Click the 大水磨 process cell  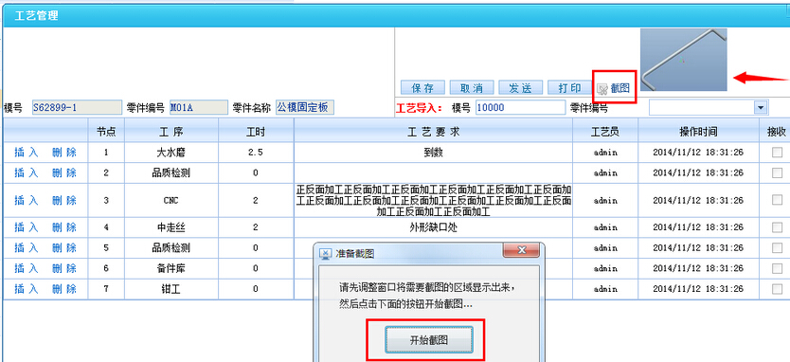(x=171, y=153)
